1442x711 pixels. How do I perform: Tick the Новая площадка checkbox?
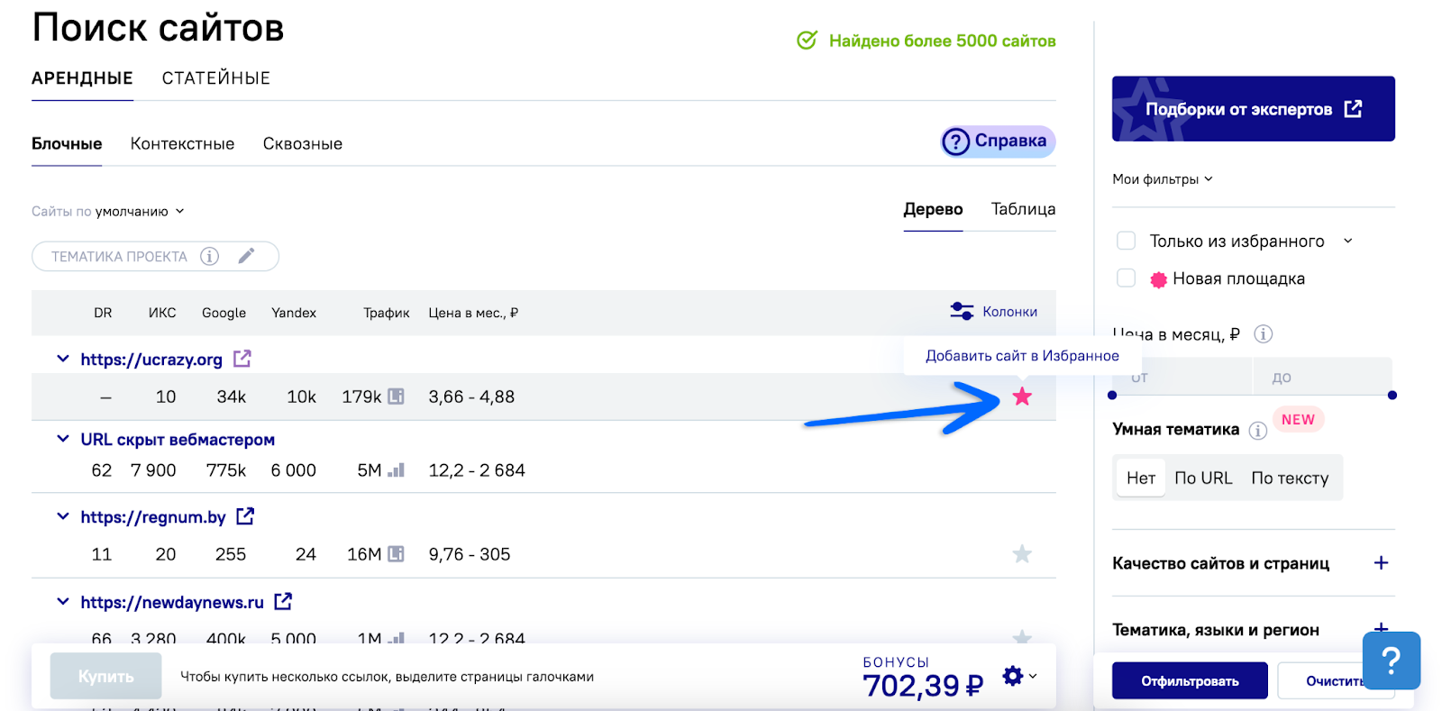[x=1126, y=278]
